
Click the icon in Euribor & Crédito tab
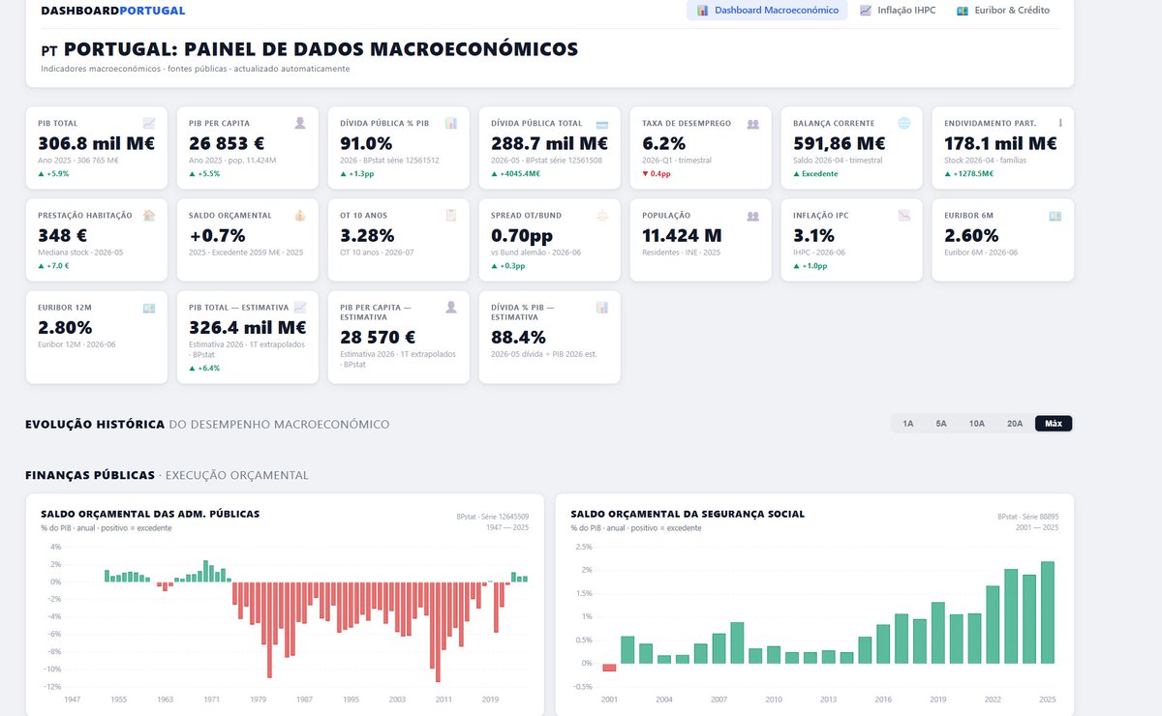tap(963, 11)
